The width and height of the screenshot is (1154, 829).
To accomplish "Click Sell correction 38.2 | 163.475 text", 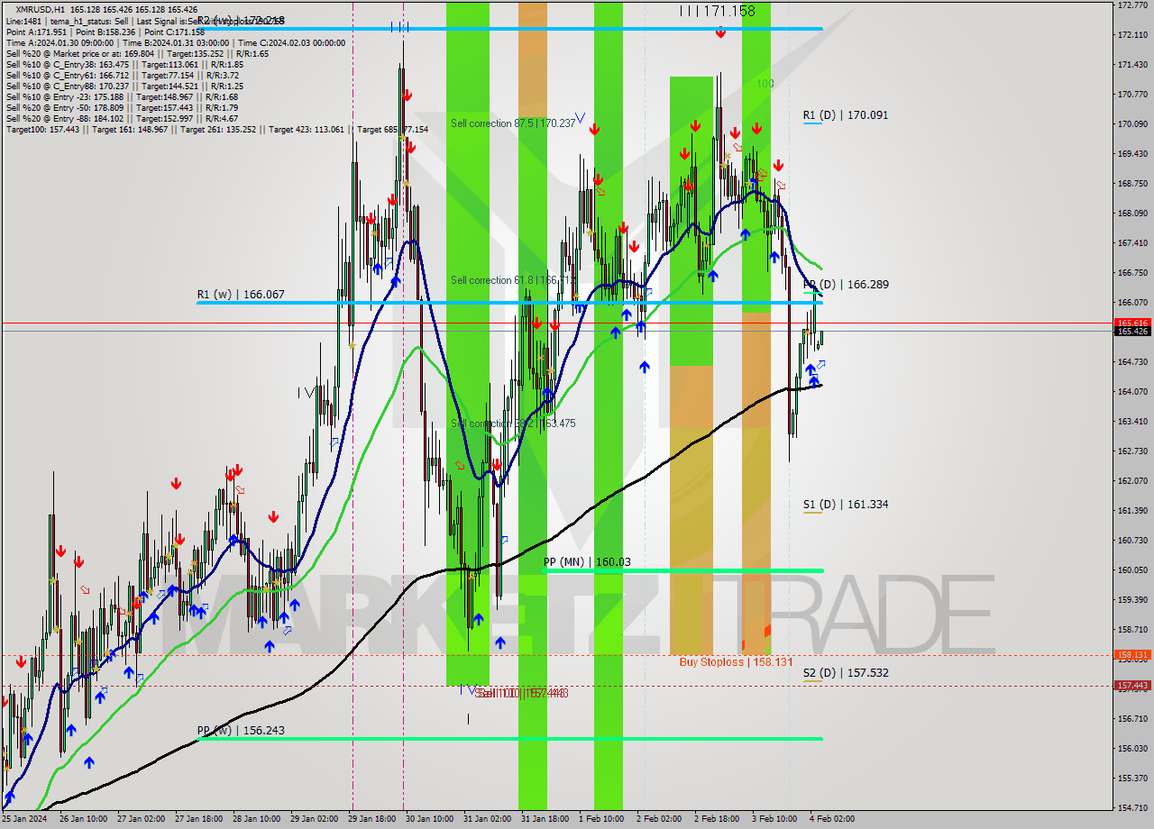I will (x=513, y=424).
